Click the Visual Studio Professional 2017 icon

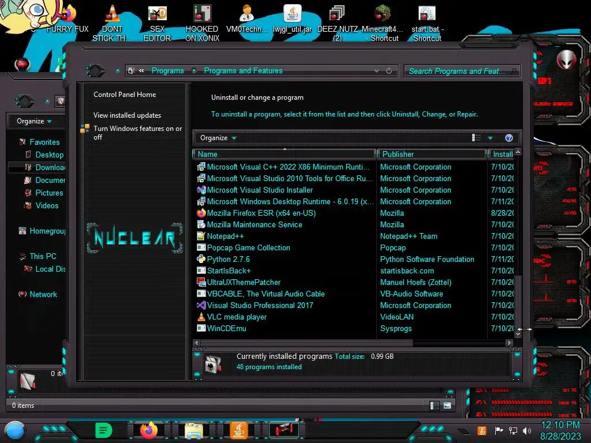coord(201,305)
